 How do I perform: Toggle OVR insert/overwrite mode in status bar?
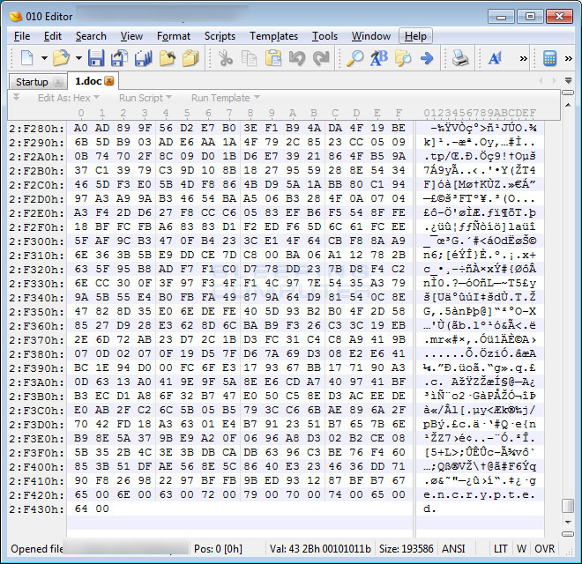[544, 548]
